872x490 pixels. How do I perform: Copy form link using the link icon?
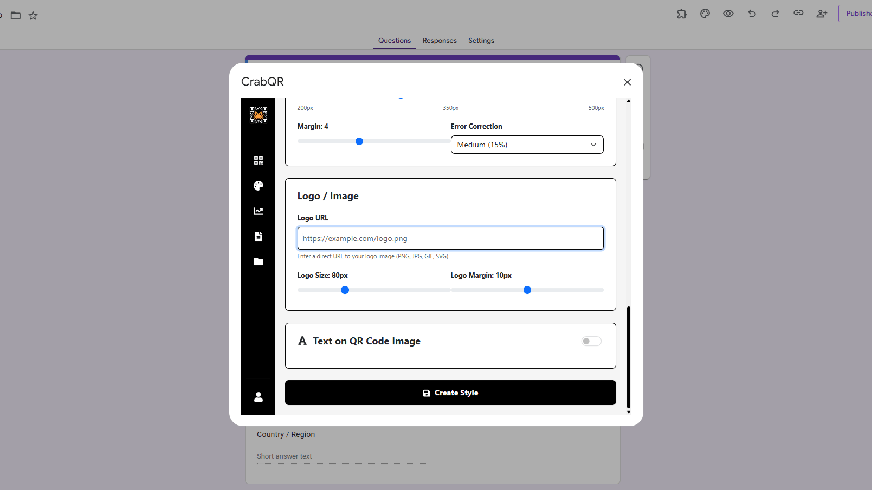798,14
